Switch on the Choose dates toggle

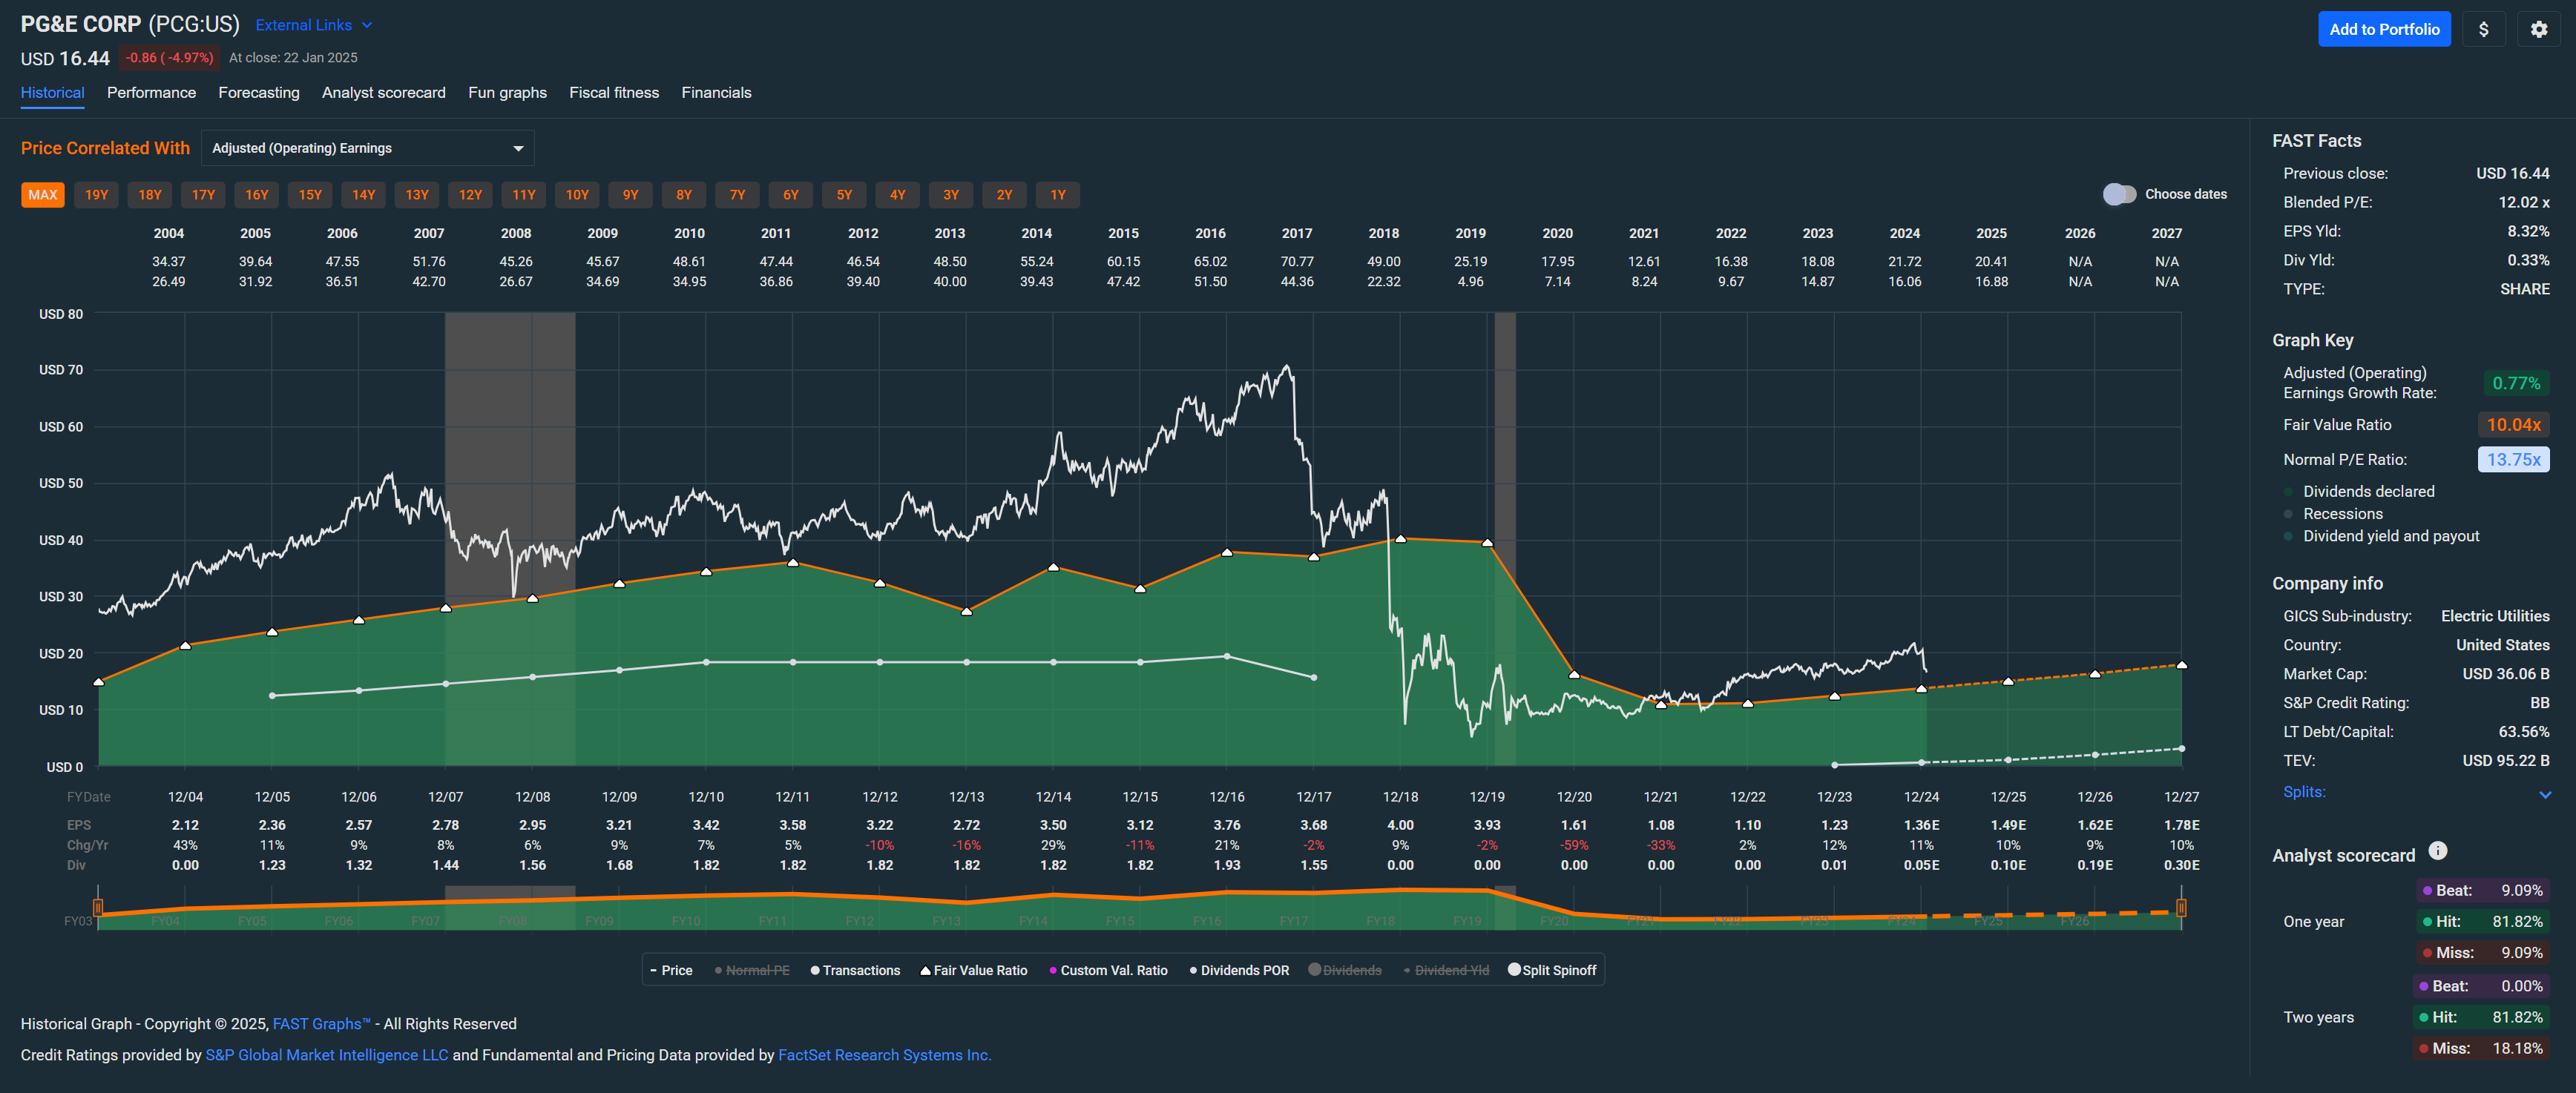pyautogui.click(x=2119, y=194)
